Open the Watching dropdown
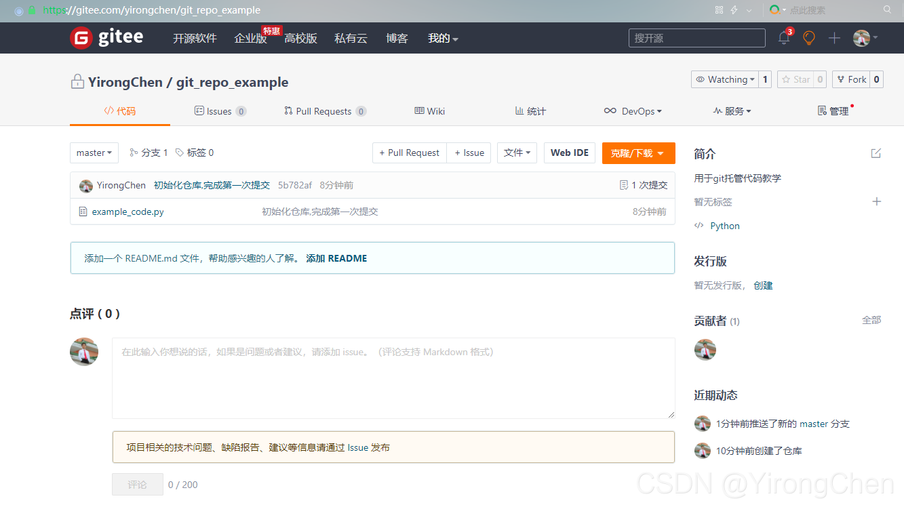904x505 pixels. [725, 79]
